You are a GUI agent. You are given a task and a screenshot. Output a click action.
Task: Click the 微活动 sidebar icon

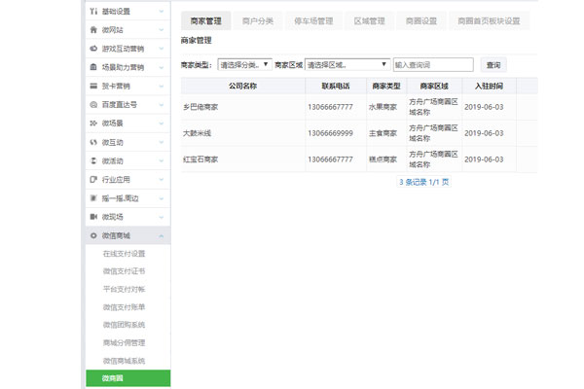[93, 160]
